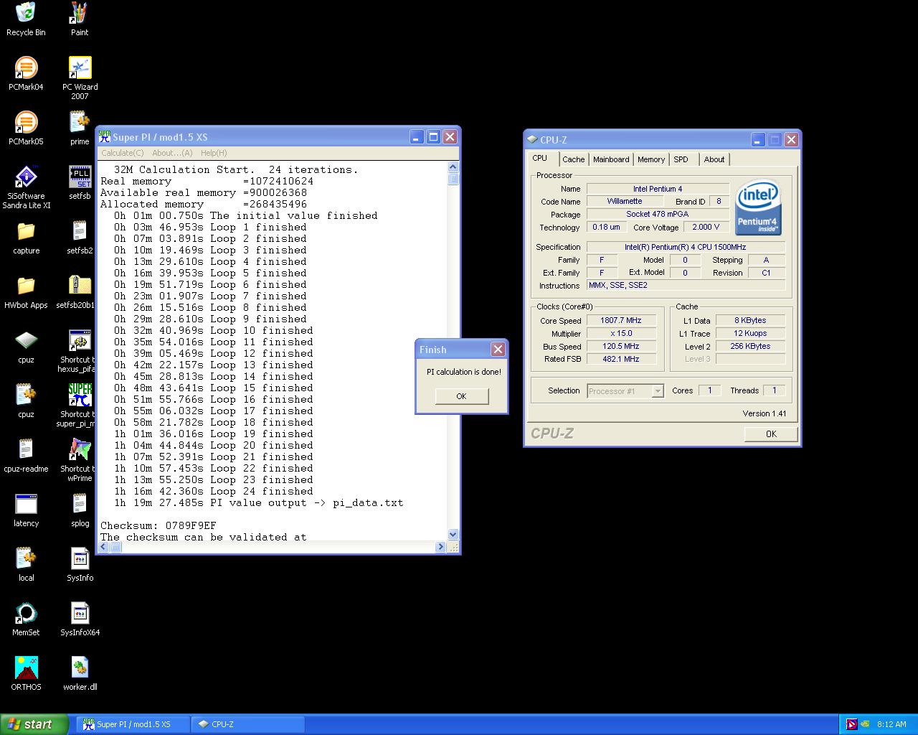Maximize the Super PI window

[x=433, y=137]
